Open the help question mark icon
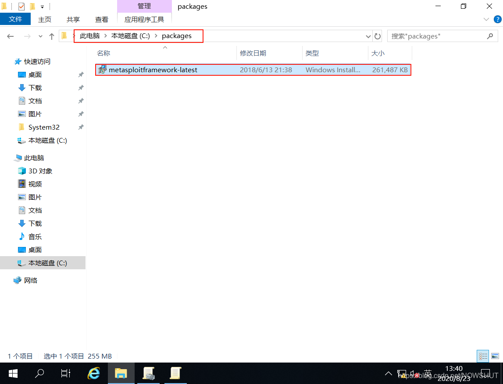Viewport: 503px width, 384px height. coord(497,20)
